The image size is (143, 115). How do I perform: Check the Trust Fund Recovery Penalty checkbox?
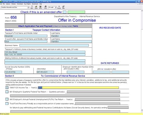pyautogui.click(x=7, y=103)
